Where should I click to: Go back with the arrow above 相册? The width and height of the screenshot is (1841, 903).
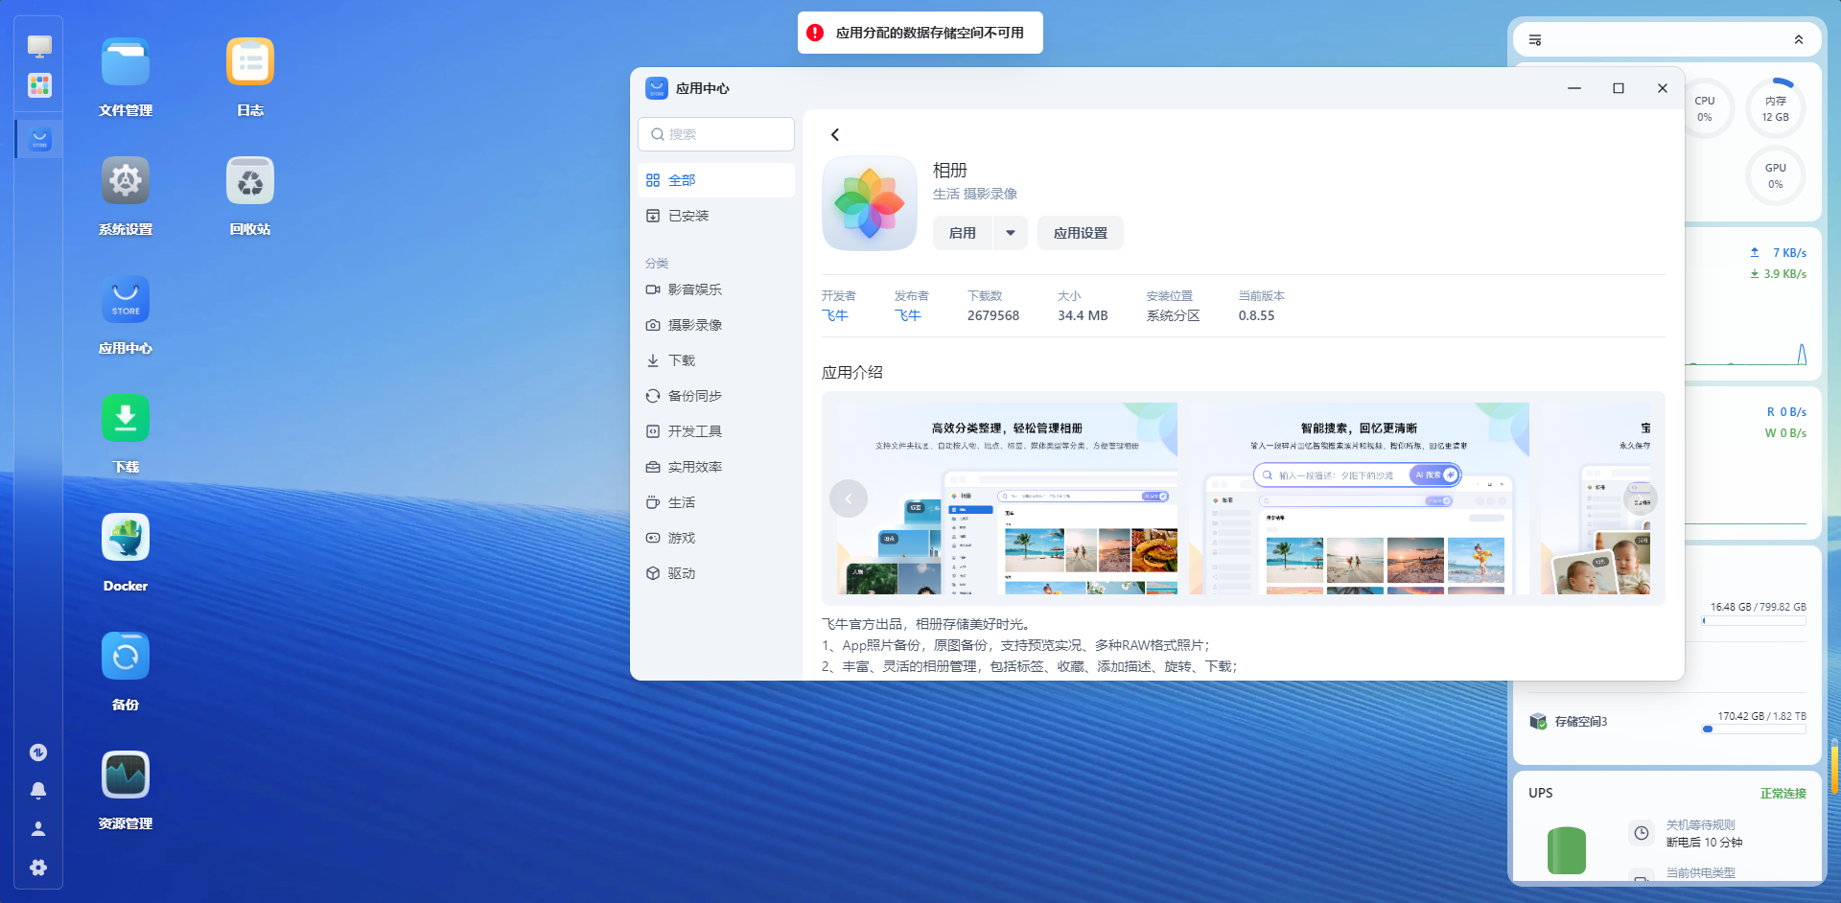pyautogui.click(x=835, y=134)
